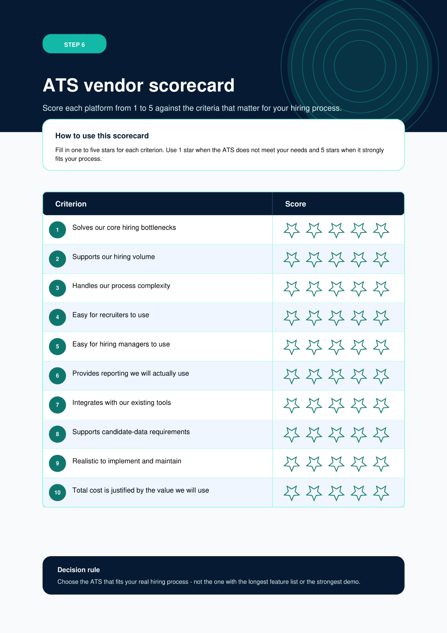The image size is (447, 633).
Task: Choose first star for Easy for hiring managers to use
Action: point(292,347)
